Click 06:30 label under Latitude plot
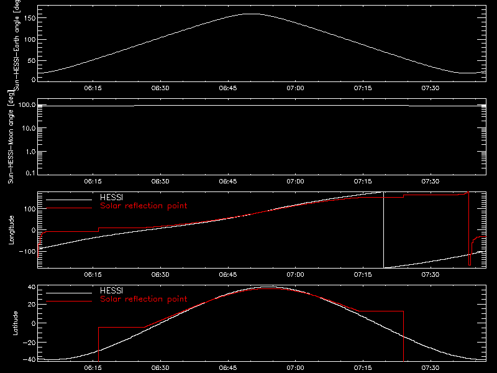The width and height of the screenshot is (497, 373). tap(160, 368)
